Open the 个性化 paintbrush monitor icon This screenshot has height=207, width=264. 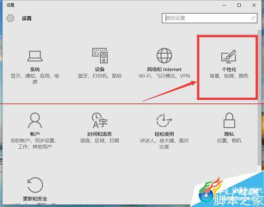[x=229, y=57]
